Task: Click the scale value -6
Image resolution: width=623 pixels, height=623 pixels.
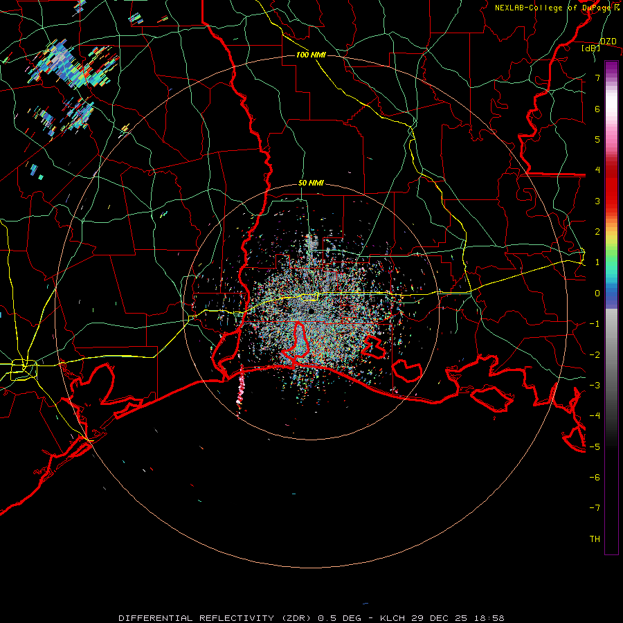Action: (595, 478)
